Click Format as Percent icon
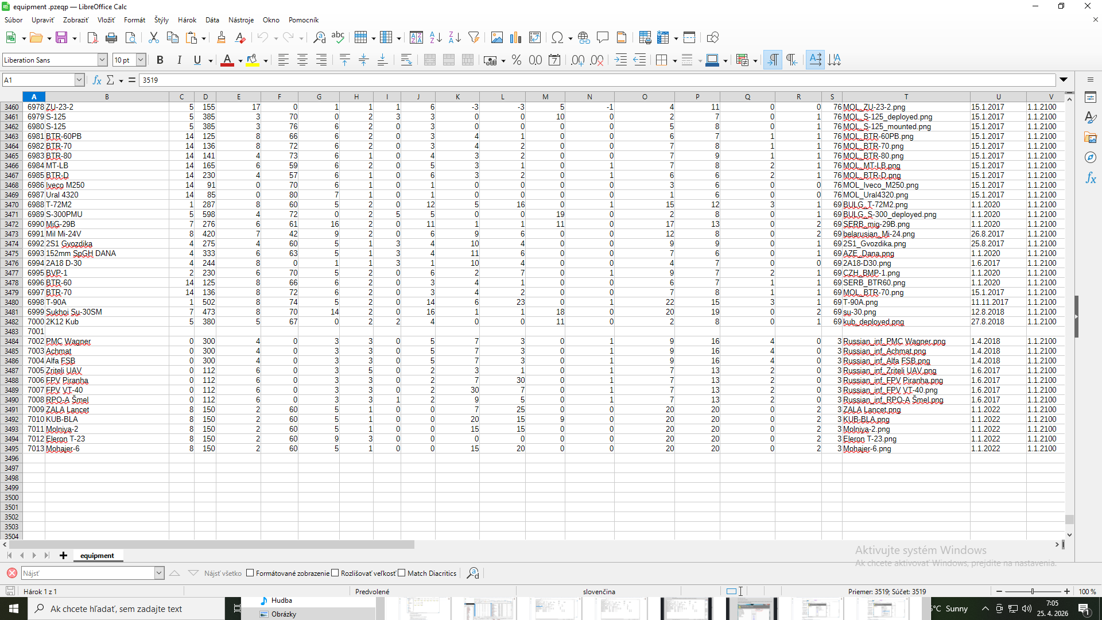This screenshot has height=620, width=1102. [x=516, y=60]
